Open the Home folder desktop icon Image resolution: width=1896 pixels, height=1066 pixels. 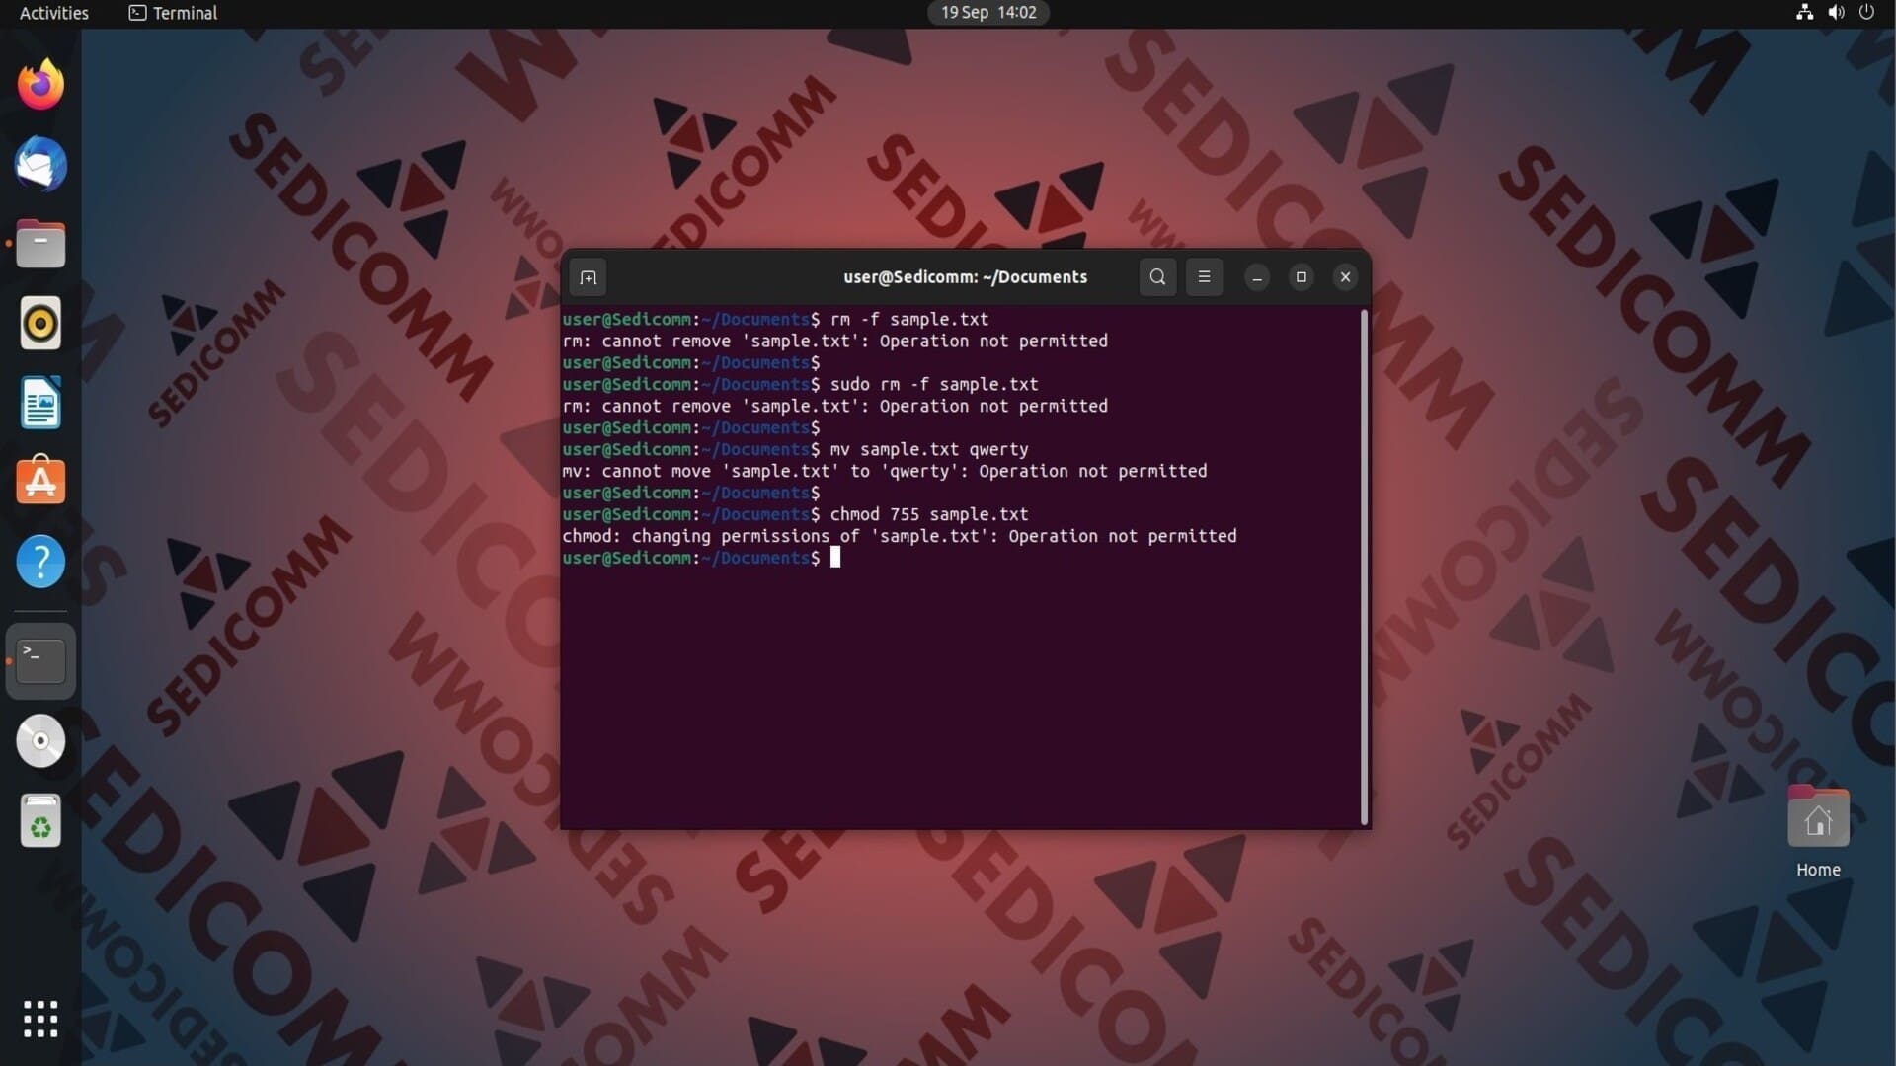point(1818,831)
